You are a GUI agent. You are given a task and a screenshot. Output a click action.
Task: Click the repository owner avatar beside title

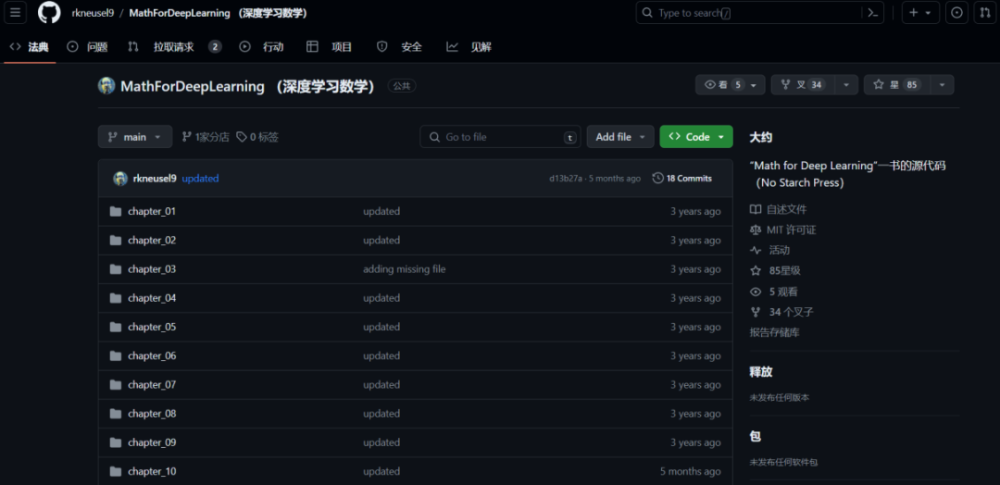[x=106, y=86]
